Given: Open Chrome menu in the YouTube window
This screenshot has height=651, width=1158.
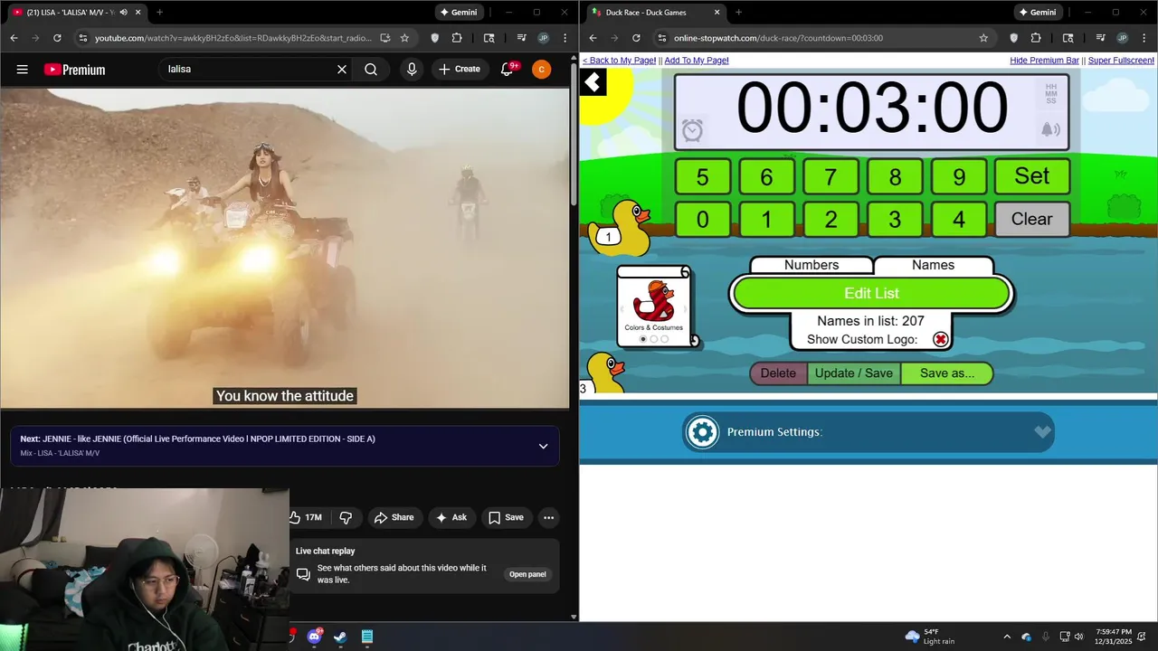Looking at the screenshot, I should (564, 38).
